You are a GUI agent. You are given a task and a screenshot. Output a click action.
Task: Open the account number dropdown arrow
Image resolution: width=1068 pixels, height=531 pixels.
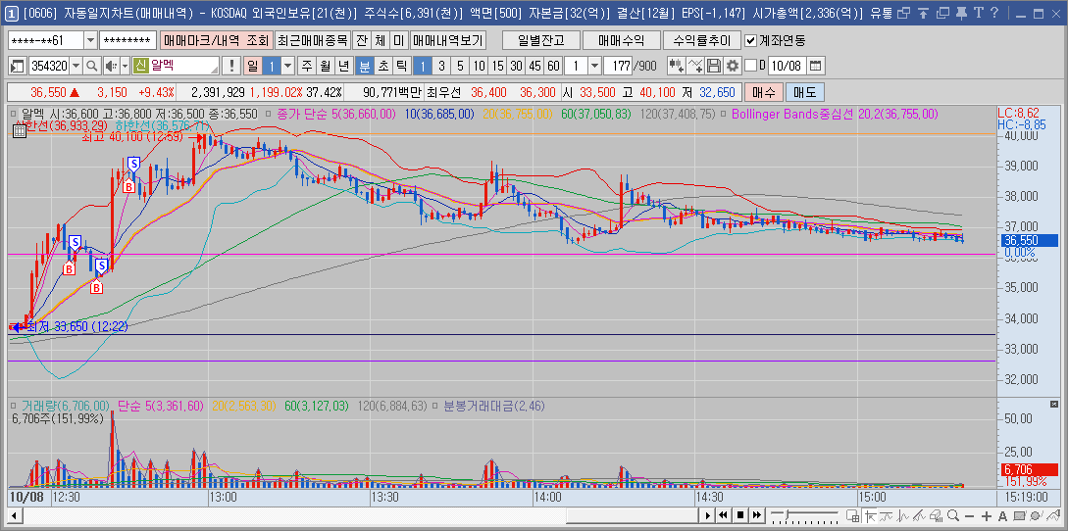90,41
